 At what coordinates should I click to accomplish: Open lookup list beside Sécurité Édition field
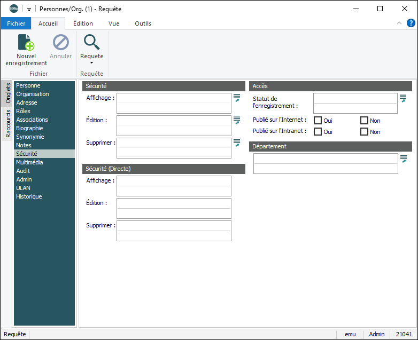click(237, 120)
